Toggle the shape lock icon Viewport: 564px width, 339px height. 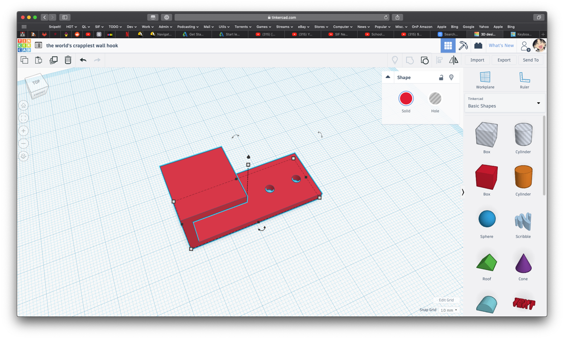point(441,77)
